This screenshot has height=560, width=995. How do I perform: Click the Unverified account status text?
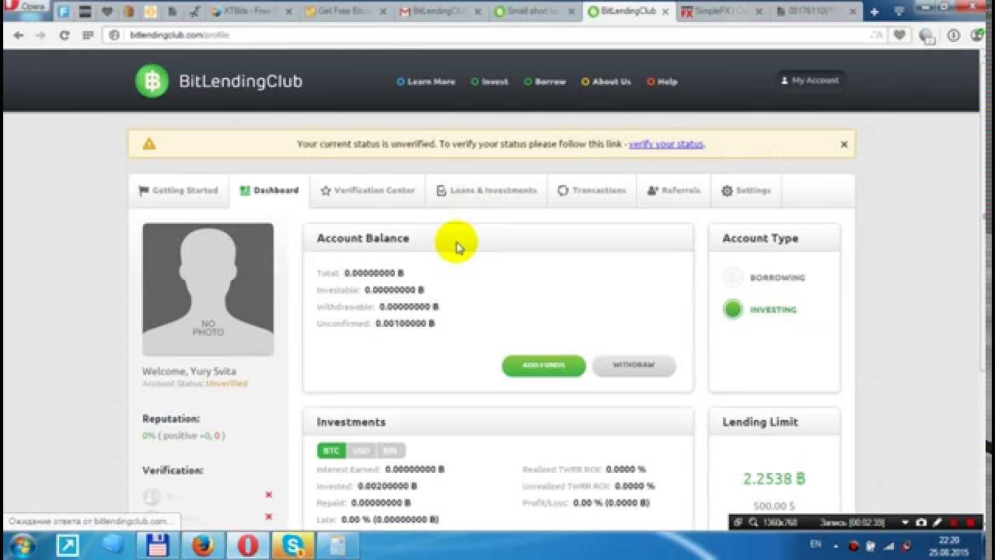click(x=227, y=383)
